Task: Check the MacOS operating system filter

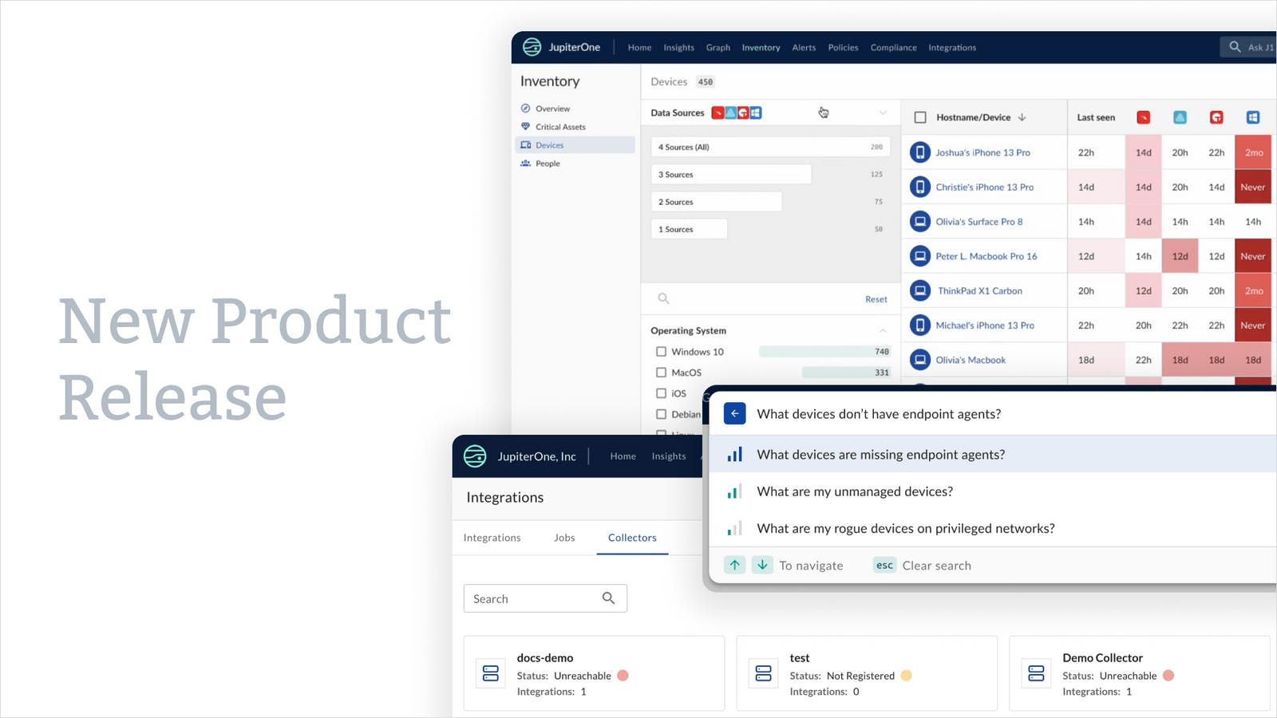Action: pos(661,373)
